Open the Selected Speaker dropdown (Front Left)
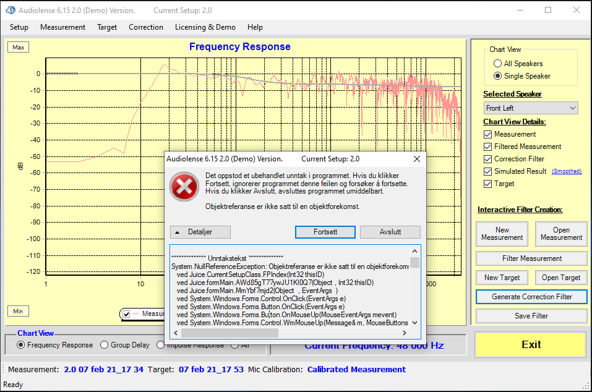 pyautogui.click(x=531, y=108)
